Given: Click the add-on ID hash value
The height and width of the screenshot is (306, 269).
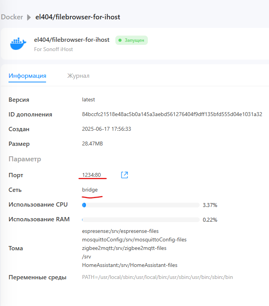Looking at the screenshot, I should tap(172, 114).
